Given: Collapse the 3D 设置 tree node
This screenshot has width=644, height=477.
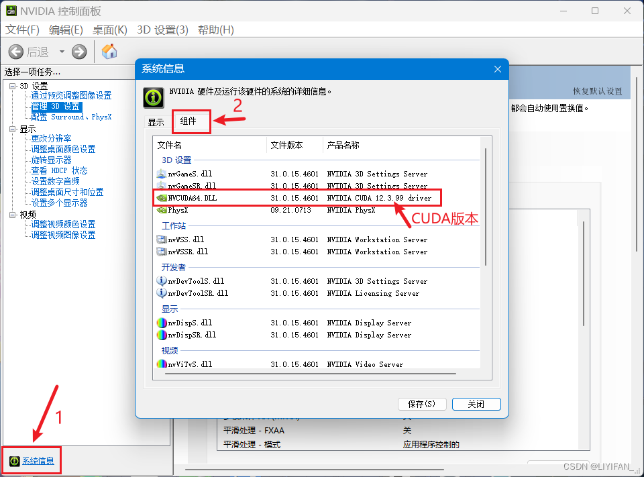Looking at the screenshot, I should click(x=12, y=86).
